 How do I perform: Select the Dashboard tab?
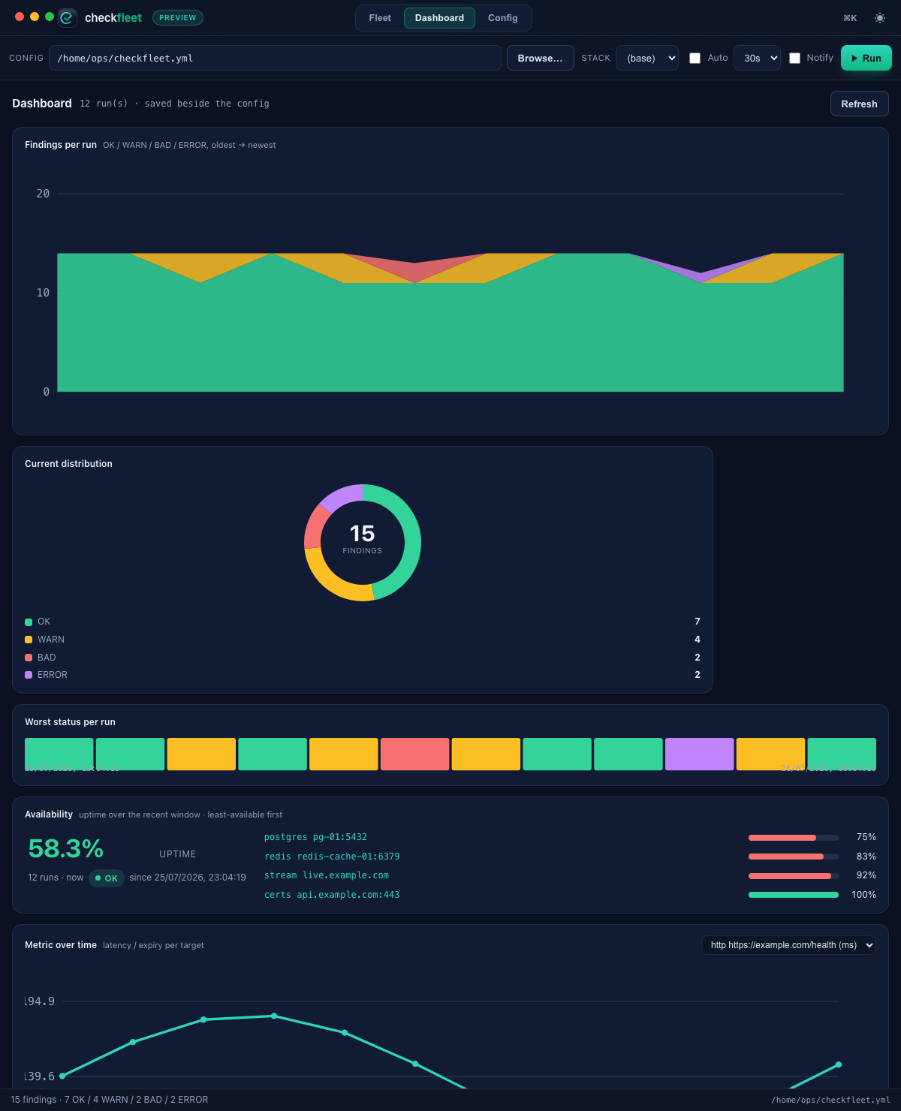pos(439,18)
